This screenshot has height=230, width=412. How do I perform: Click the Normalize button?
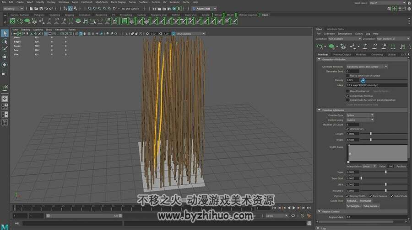pyautogui.click(x=365, y=201)
